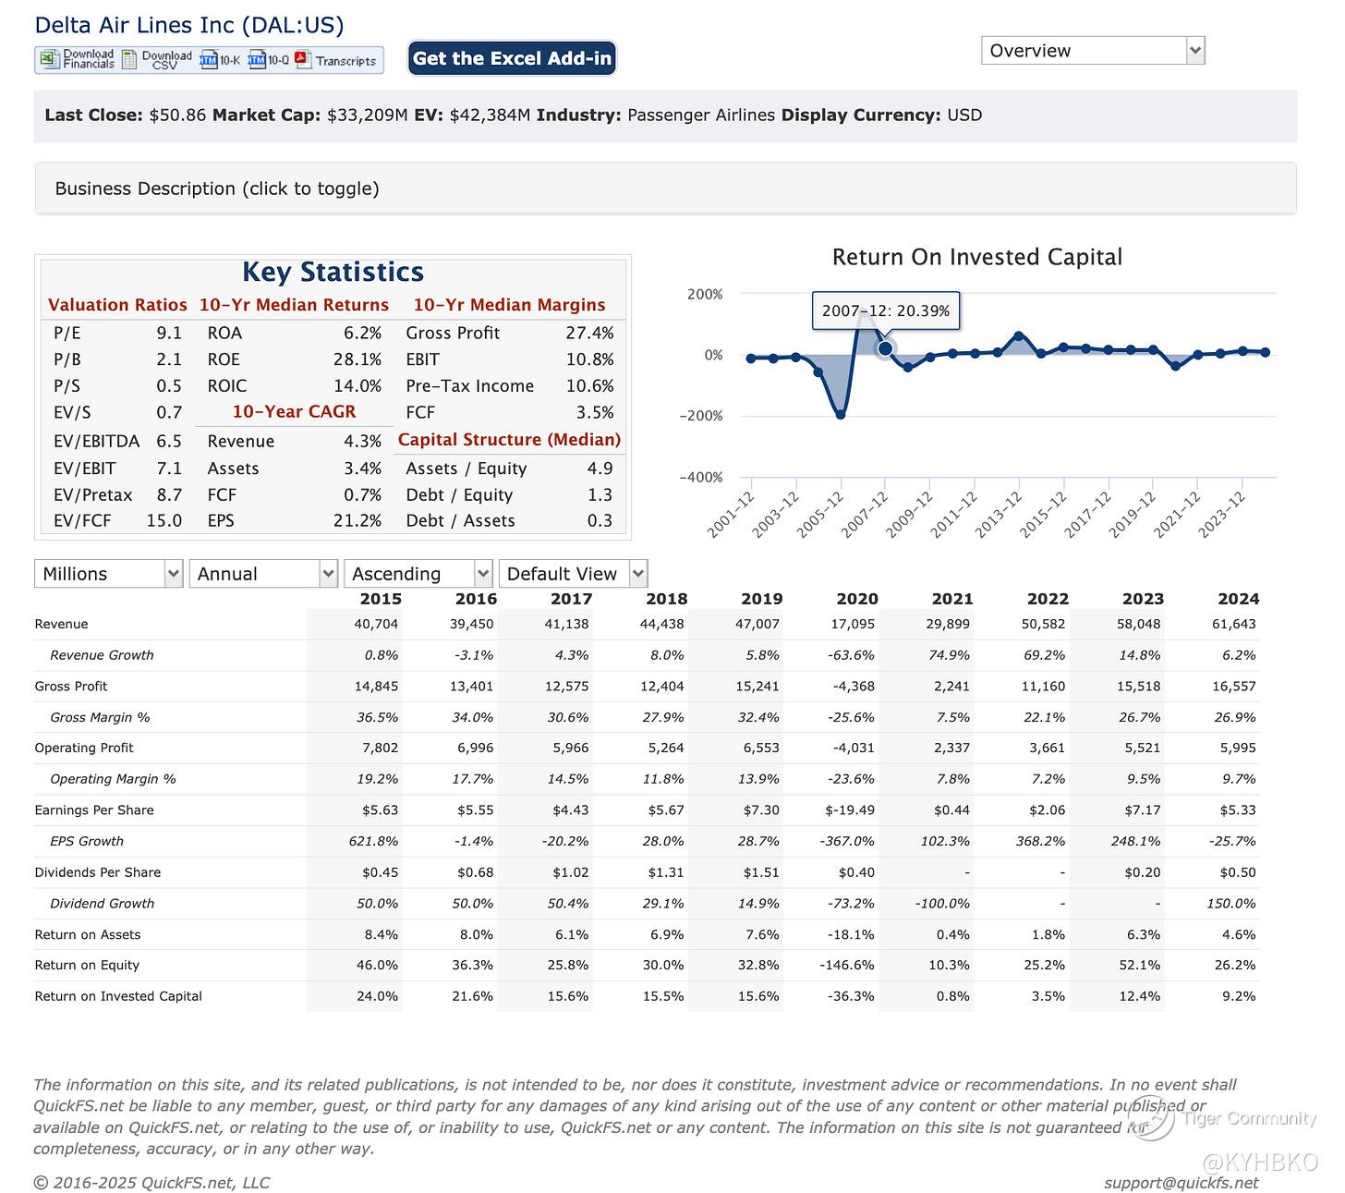The image size is (1345, 1193).
Task: Click the 2019 operating profit value 6,553
Action: pos(761,748)
